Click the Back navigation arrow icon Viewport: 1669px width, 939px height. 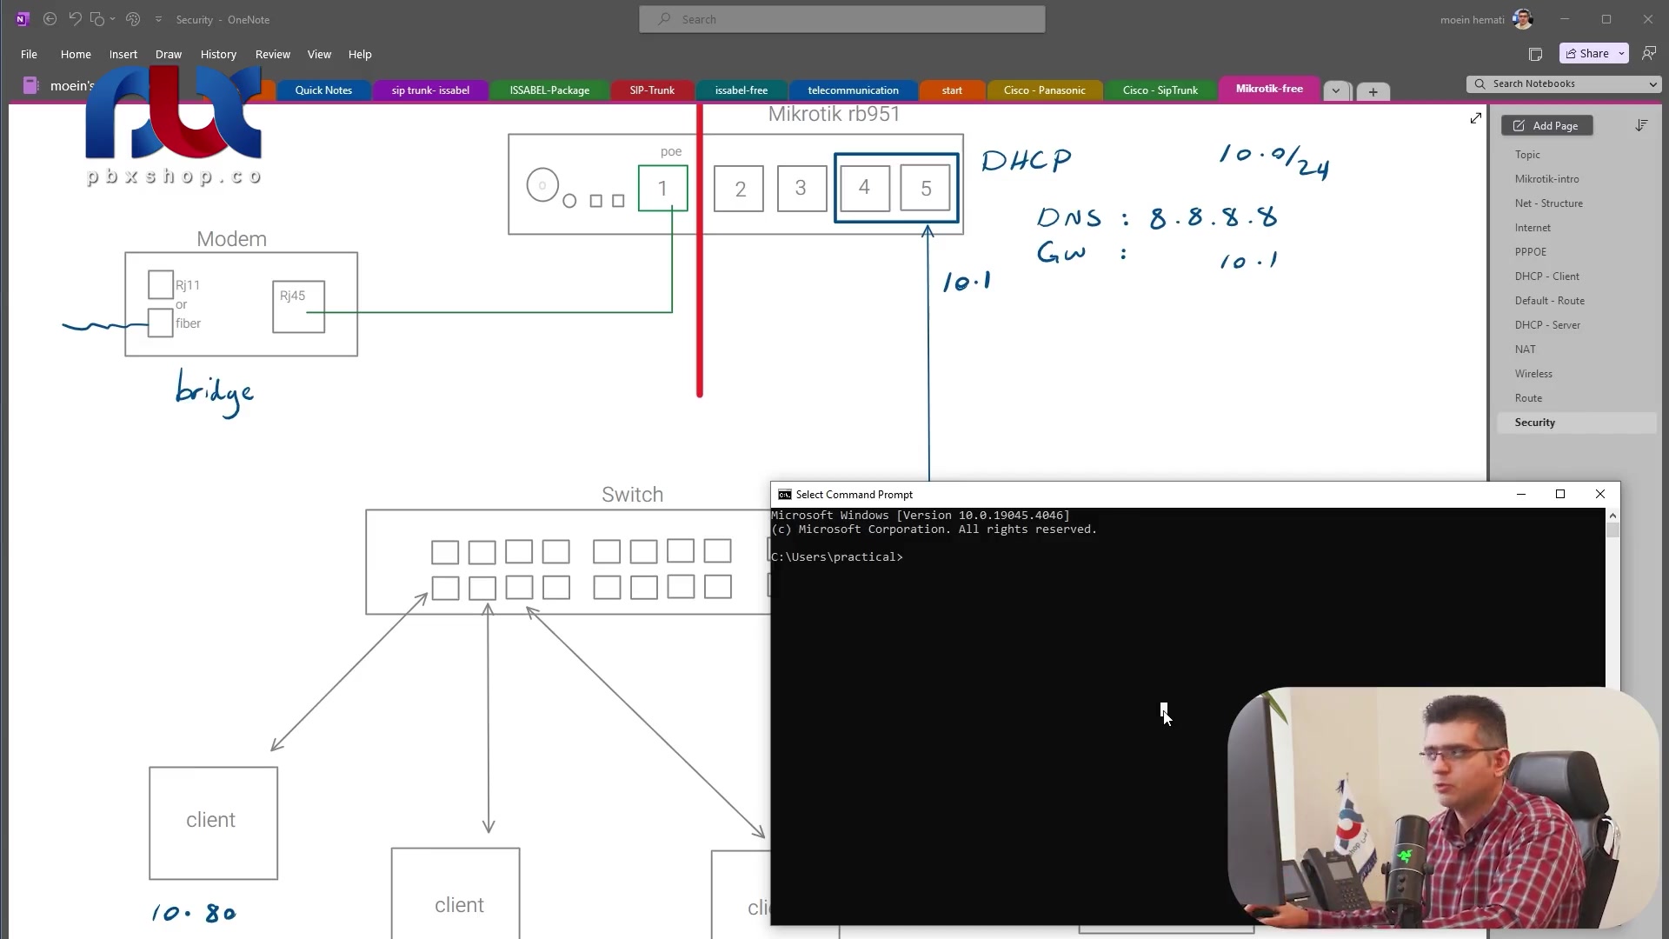pyautogui.click(x=50, y=19)
